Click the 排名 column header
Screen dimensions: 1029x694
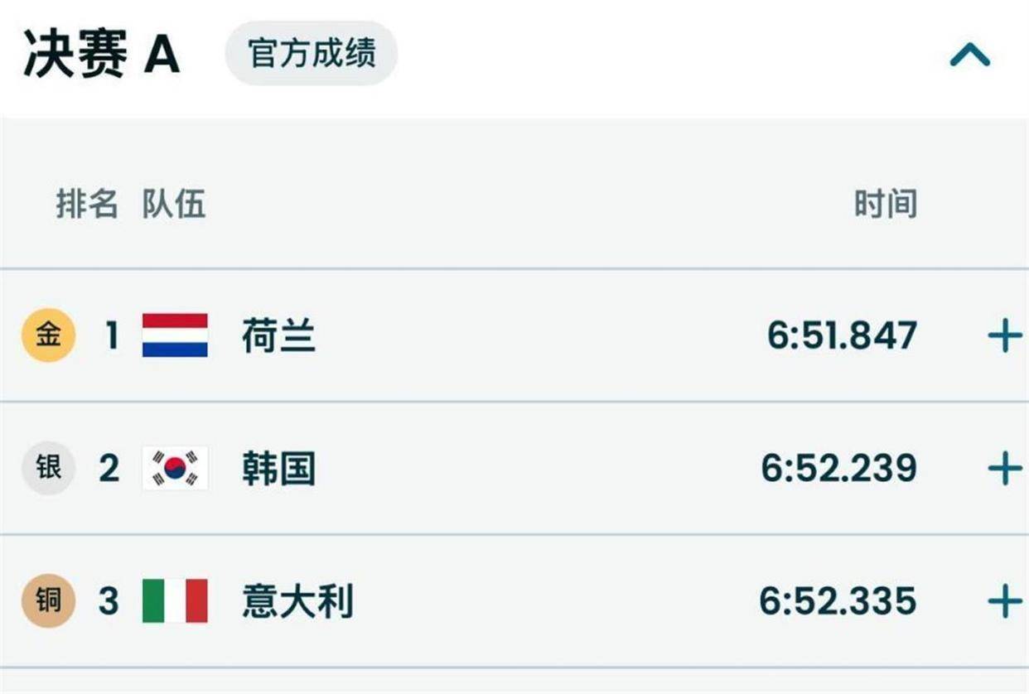(x=87, y=203)
